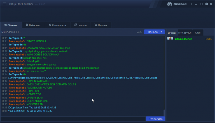The width and height of the screenshot is (215, 123).
Task: Click the chat scrollbar thumb
Action: (x=164, y=113)
